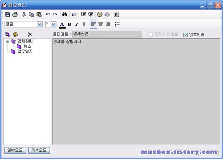This screenshot has width=223, height=159.
Task: Delete selected item with X icon
Action: (30, 34)
